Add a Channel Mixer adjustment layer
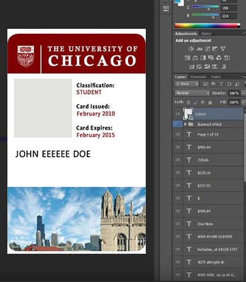The height and width of the screenshot is (282, 246). (219, 58)
